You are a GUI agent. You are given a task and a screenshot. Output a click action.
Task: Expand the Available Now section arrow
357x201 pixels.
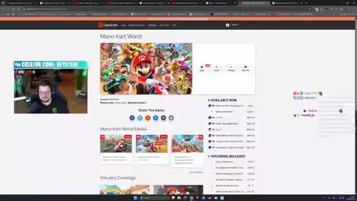[209, 100]
